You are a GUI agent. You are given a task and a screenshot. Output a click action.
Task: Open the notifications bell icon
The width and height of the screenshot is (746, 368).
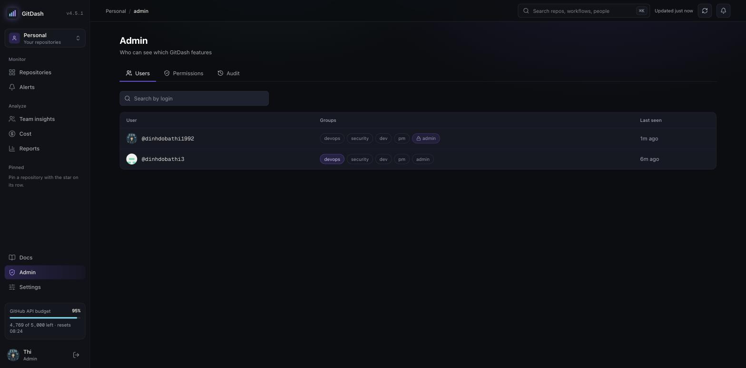point(723,10)
